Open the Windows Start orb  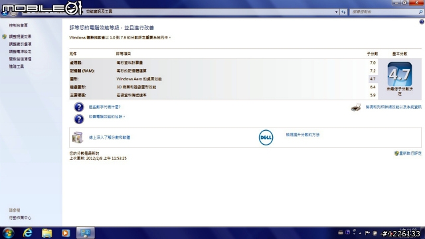click(9, 233)
